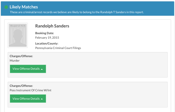Click the Charges/Offense label above Poss Instrument

point(21,86)
